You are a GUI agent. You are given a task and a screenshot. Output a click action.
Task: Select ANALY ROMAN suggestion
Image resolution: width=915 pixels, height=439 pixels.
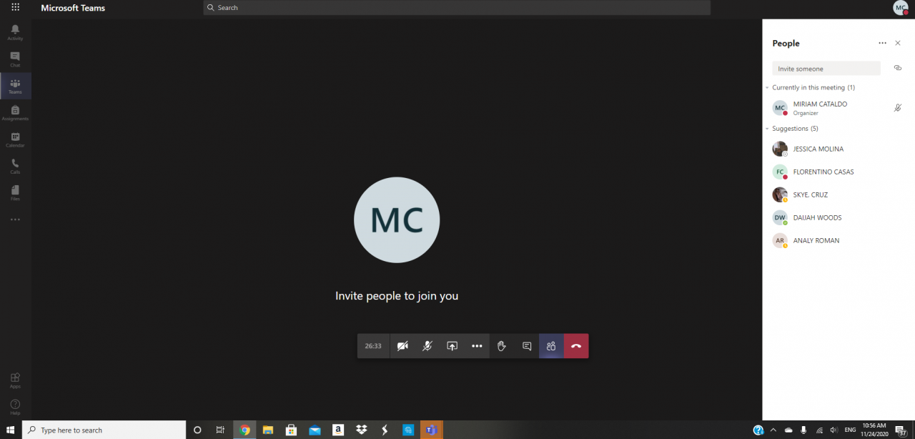(839, 240)
